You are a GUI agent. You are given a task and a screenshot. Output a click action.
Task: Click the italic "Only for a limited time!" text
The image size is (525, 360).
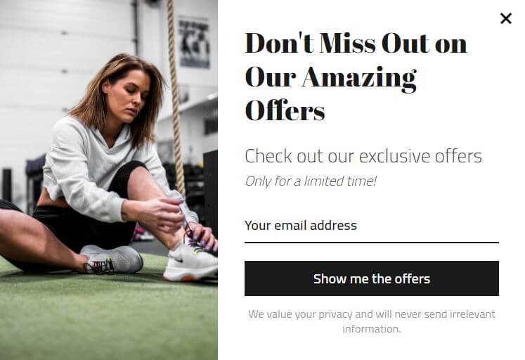tap(311, 181)
